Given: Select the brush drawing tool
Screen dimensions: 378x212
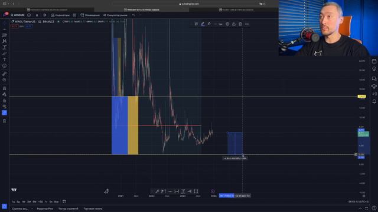Looking at the screenshot, I should click(4, 54).
